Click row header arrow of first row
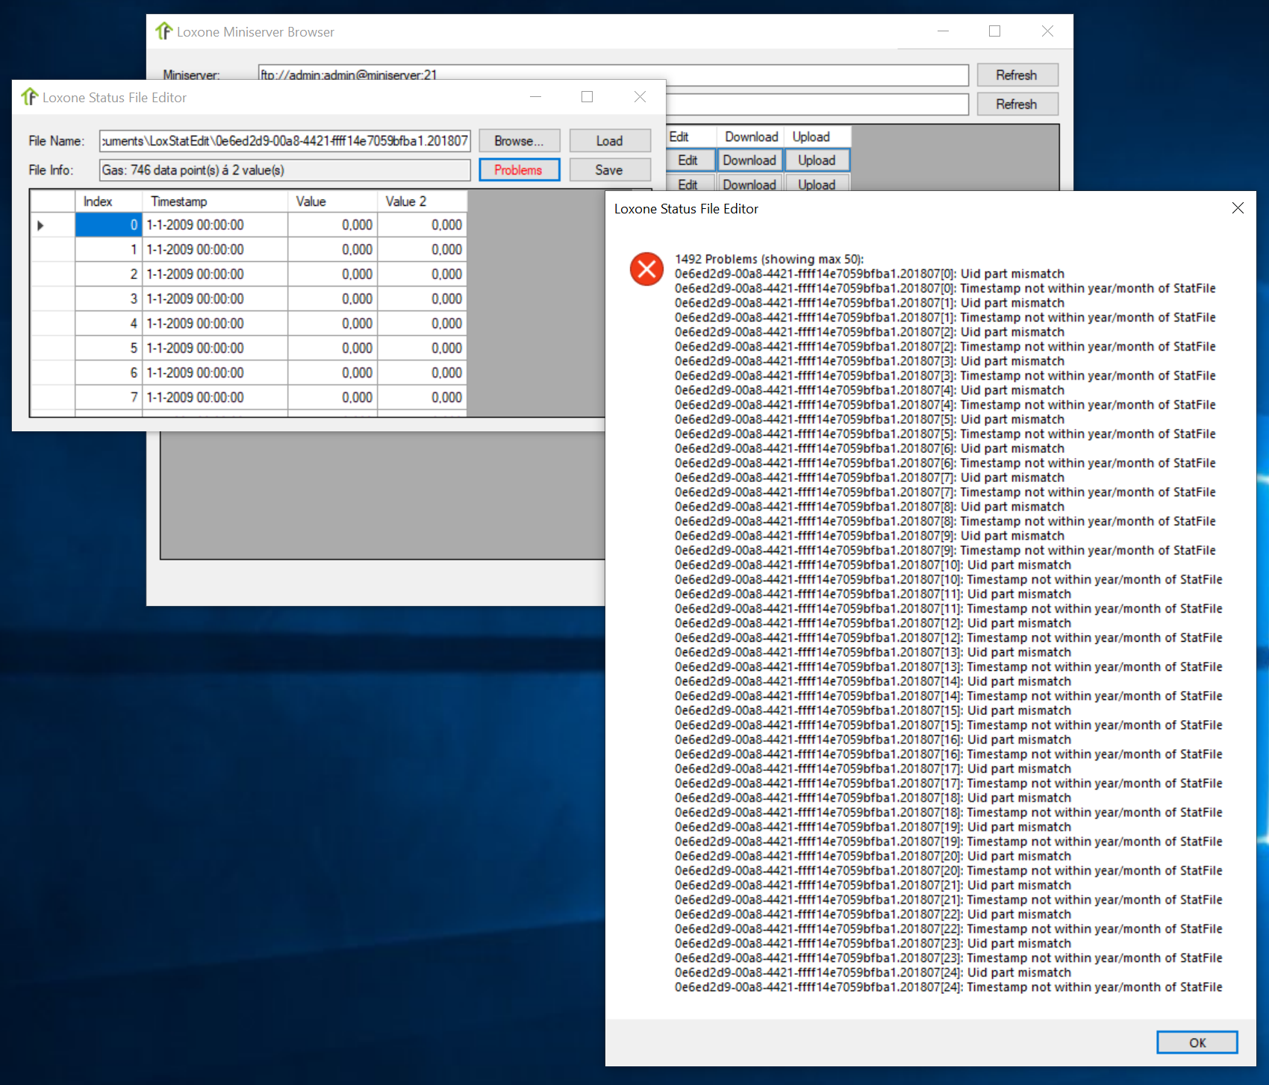This screenshot has width=1269, height=1085. click(x=52, y=225)
